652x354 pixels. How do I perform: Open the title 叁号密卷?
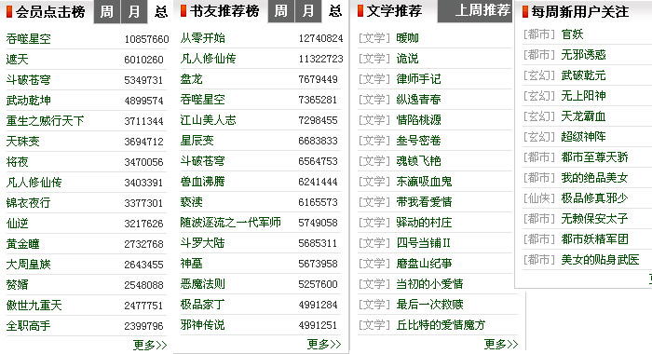point(419,141)
